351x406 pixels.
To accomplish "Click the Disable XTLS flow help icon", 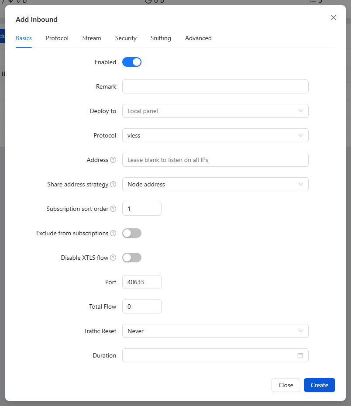I will pos(113,258).
